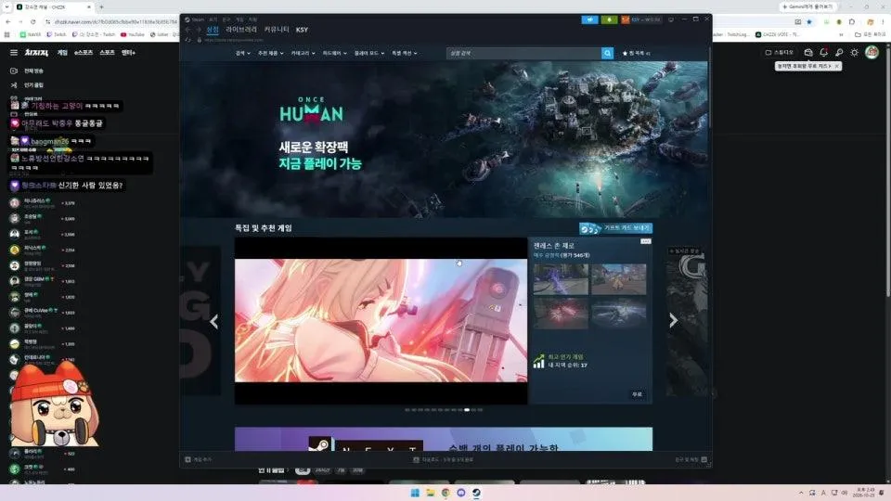The width and height of the screenshot is (891, 501).
Task: Expand the first Steam store nav dropdown
Action: point(242,53)
